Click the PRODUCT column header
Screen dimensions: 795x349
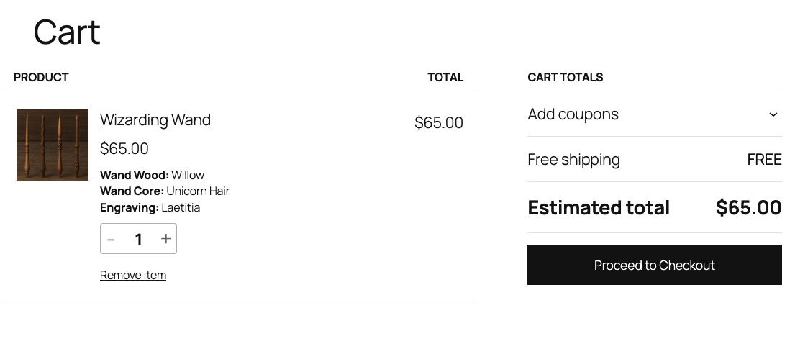[x=41, y=77]
